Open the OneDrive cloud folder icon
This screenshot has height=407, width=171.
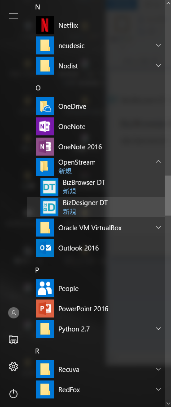[45, 106]
